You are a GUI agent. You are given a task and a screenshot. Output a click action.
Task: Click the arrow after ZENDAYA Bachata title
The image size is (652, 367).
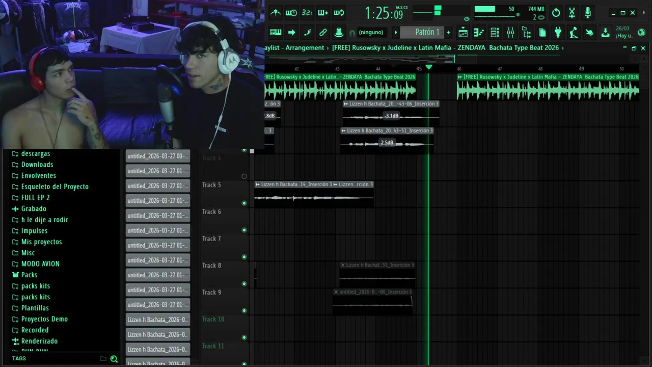tap(563, 48)
